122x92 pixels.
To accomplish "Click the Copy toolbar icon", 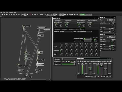I will [x=12, y=15].
